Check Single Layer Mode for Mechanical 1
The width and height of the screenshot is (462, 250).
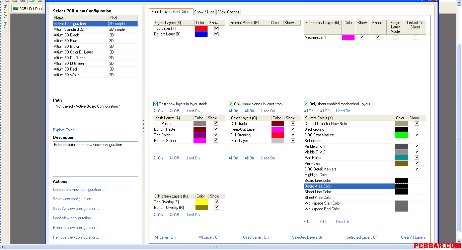coord(395,37)
